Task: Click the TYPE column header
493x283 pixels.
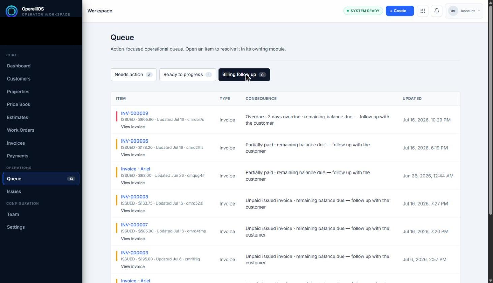Action: coord(225,99)
